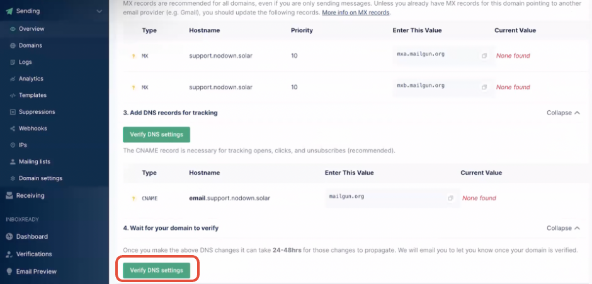Click the bottom Verify DNS settings button
Screen dimensions: 592x284
tap(156, 270)
